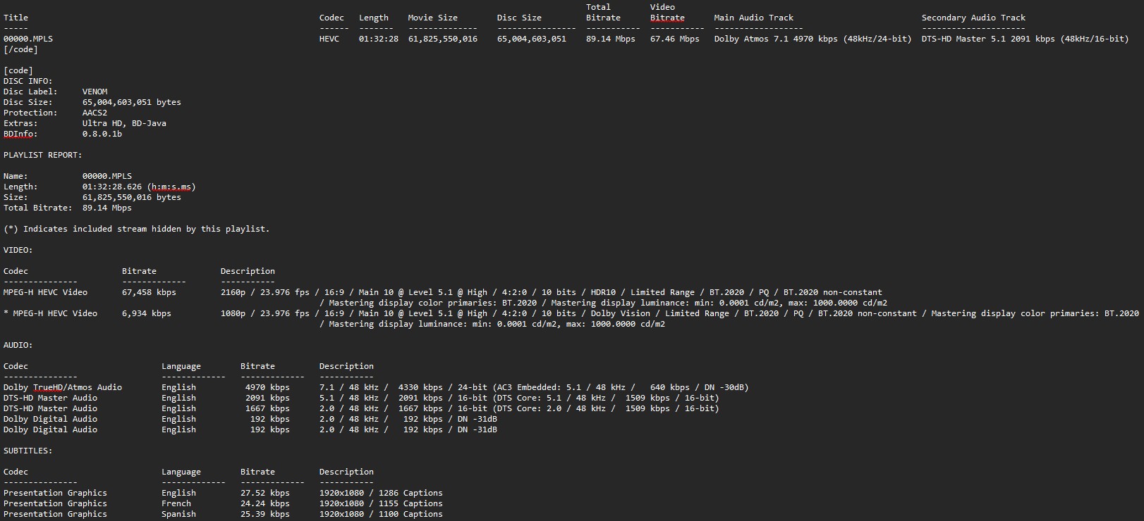Select total bitrate 89.14 Mbps in summary row
This screenshot has width=1144, height=521.
tap(611, 39)
